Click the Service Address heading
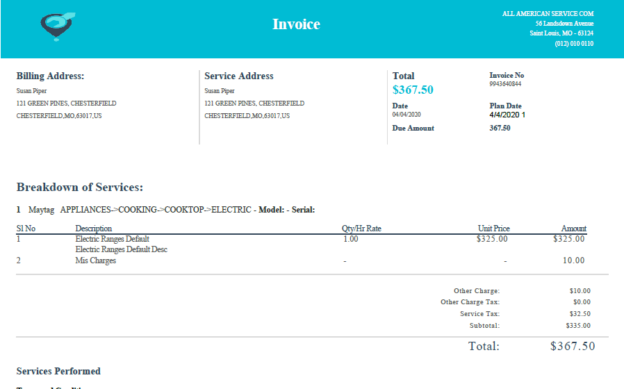The height and width of the screenshot is (389, 624). (239, 76)
